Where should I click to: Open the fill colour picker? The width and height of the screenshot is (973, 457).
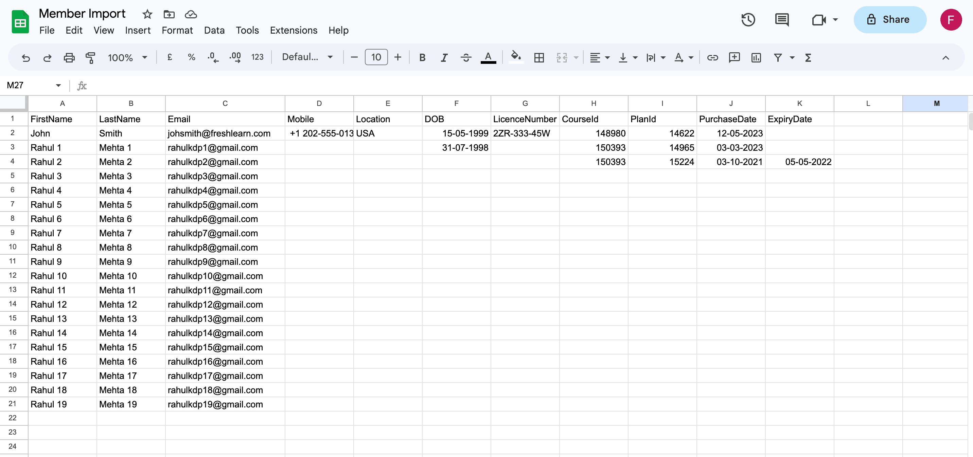(516, 57)
